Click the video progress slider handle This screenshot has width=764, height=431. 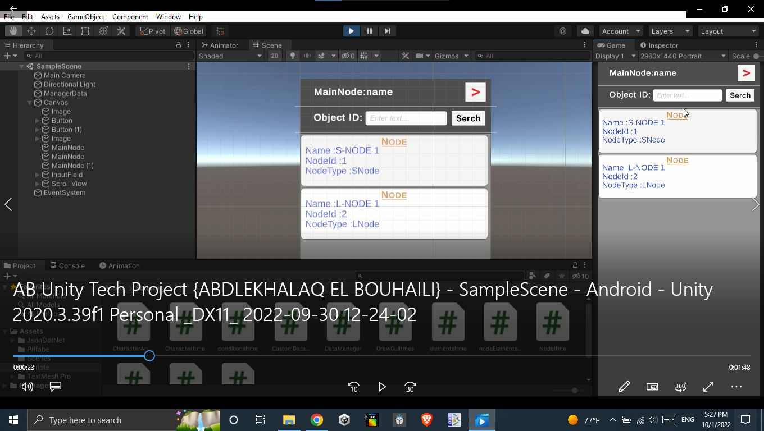coord(149,356)
